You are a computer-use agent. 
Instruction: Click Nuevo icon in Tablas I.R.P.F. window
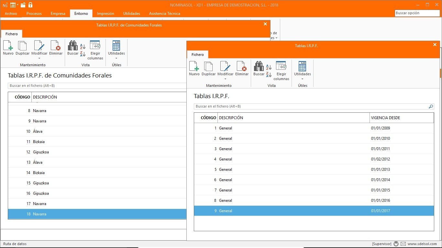pyautogui.click(x=194, y=66)
